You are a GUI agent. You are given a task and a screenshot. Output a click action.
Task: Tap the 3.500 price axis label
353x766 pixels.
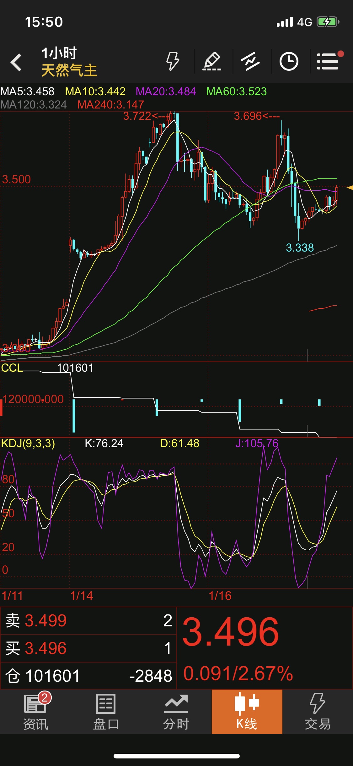[16, 180]
